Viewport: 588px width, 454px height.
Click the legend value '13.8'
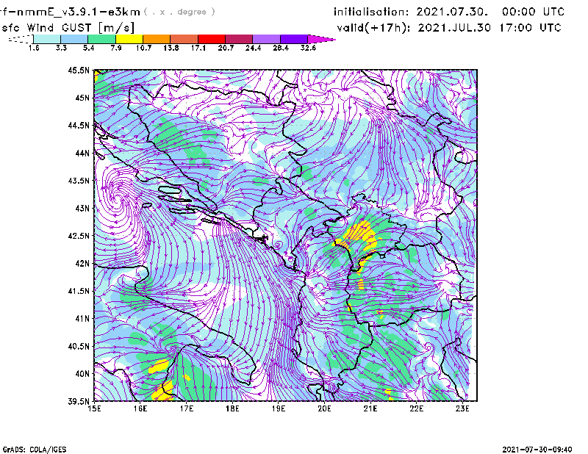click(x=171, y=48)
